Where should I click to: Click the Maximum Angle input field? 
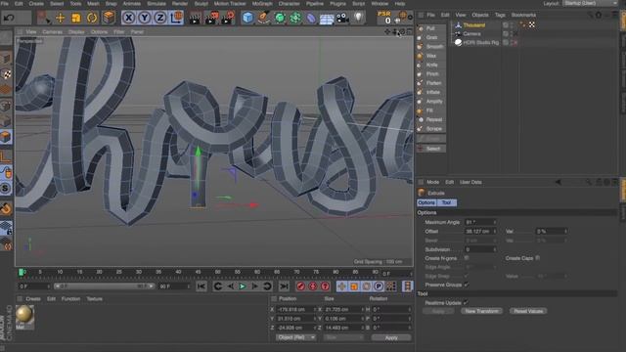click(480, 222)
